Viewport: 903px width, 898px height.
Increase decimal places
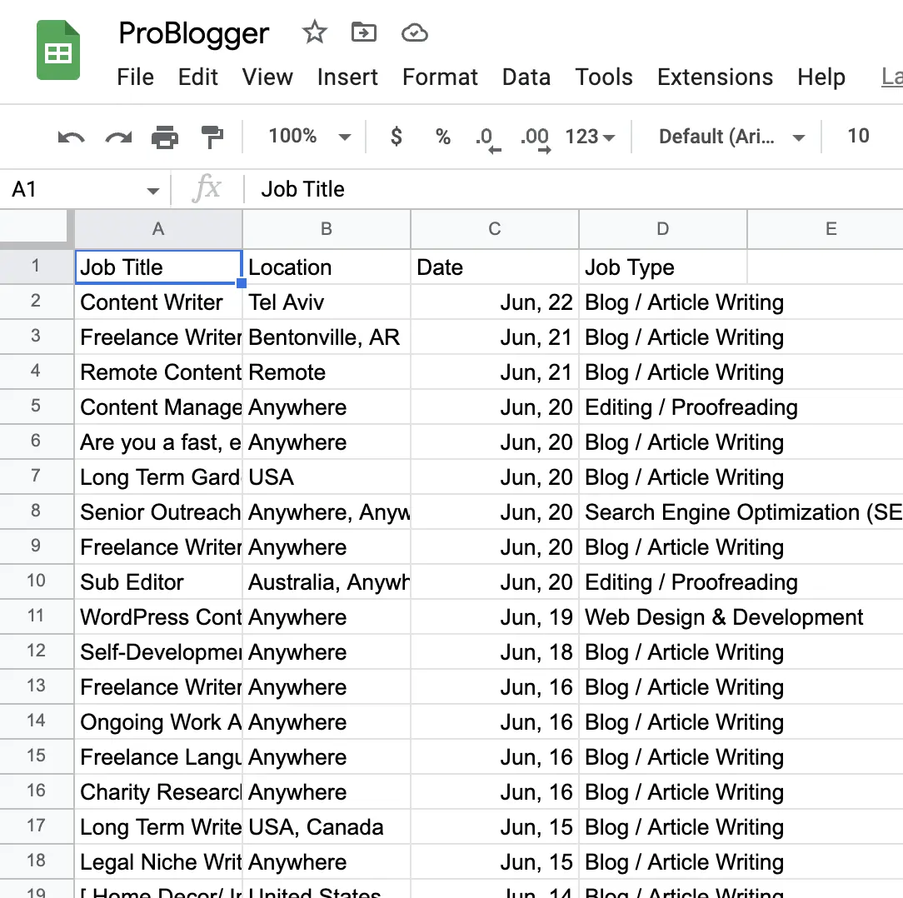(x=536, y=139)
